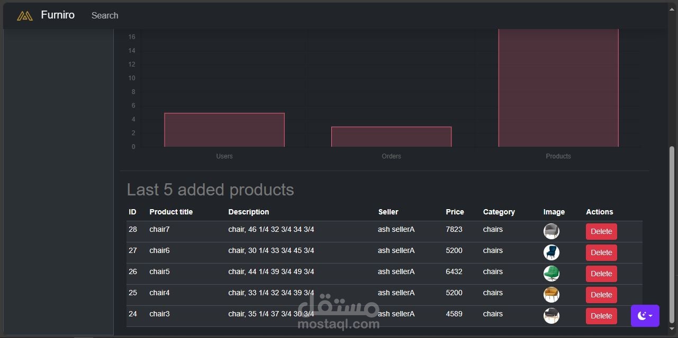The width and height of the screenshot is (678, 338).
Task: Click the Product title column header
Action: 171,212
